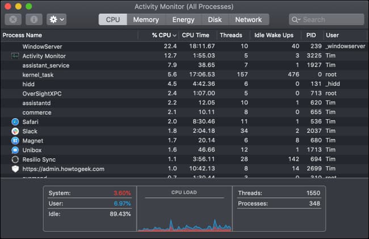Screen dimensions: 369x239
Task: Click inside the Search field
Action: (x=326, y=19)
